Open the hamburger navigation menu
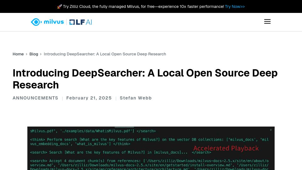This screenshot has height=170, width=302. coord(267,21)
